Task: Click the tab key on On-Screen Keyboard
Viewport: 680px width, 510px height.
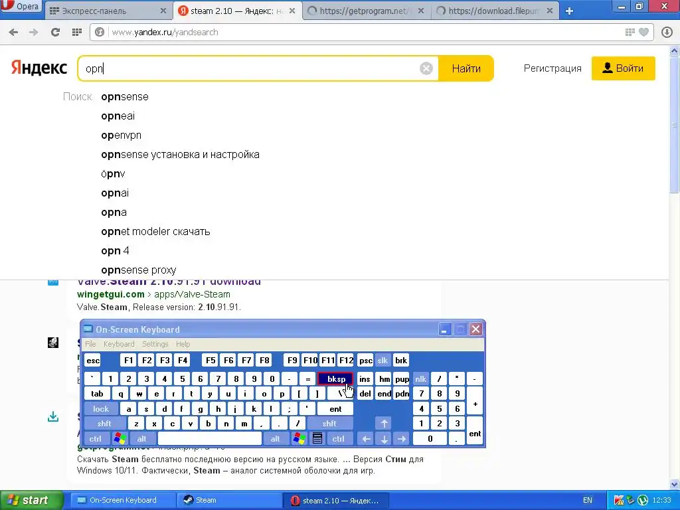Action: coord(97,394)
